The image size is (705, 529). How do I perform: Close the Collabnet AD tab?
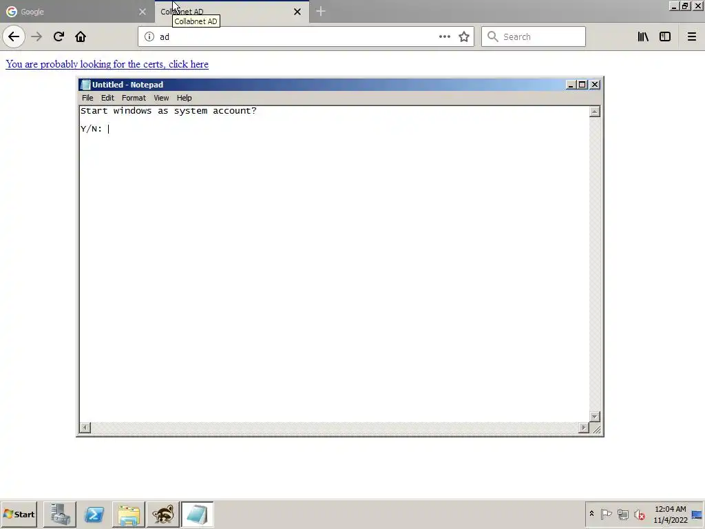(x=297, y=12)
